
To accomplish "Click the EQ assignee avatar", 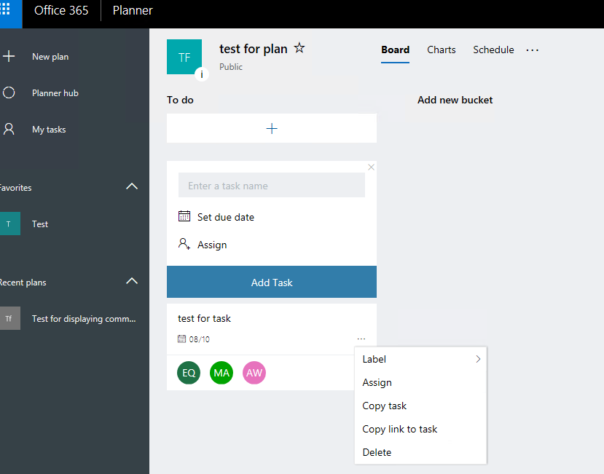I will [189, 373].
